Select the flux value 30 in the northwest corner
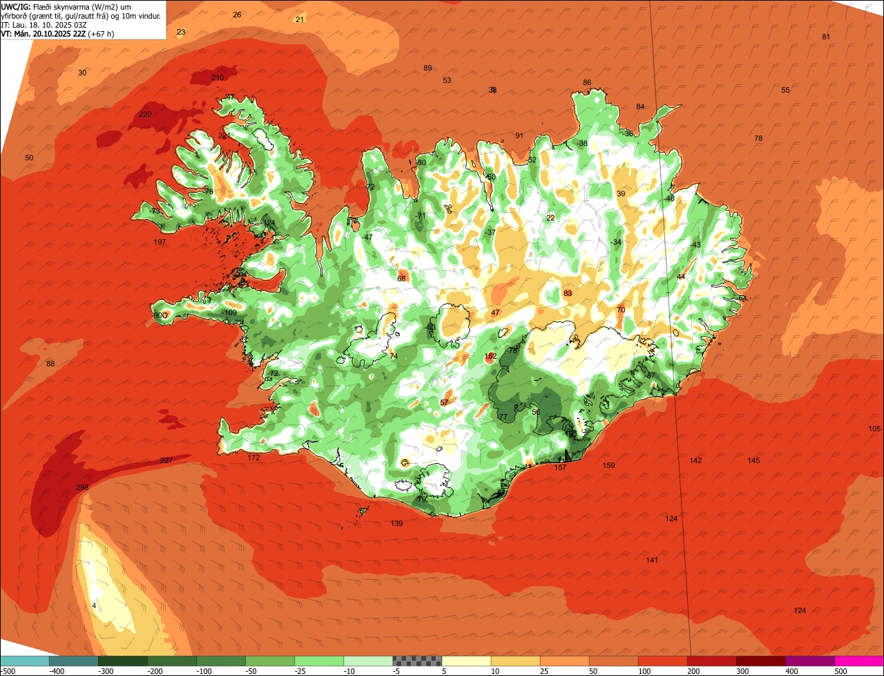 pos(82,73)
